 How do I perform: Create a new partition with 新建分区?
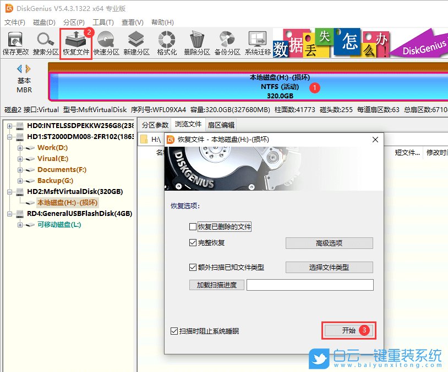(x=136, y=42)
